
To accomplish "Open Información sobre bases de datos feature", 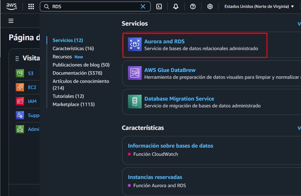I will [170, 146].
